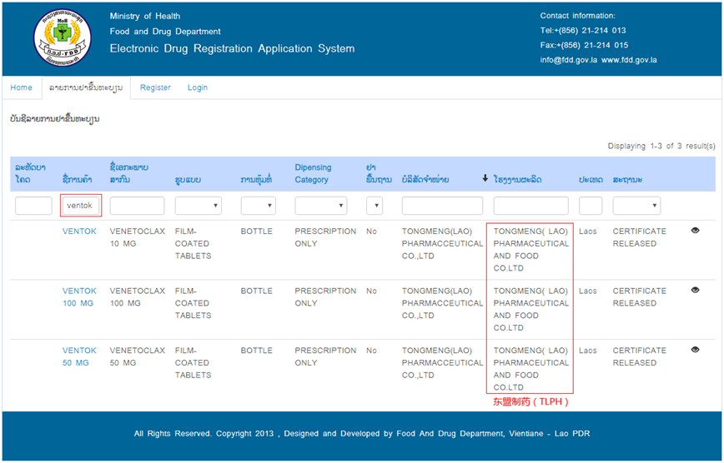The image size is (724, 463).
Task: Sort by the country column header
Action: [591, 179]
